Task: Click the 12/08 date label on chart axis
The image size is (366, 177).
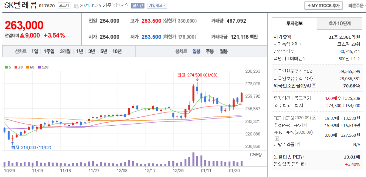Action: tap(122, 170)
